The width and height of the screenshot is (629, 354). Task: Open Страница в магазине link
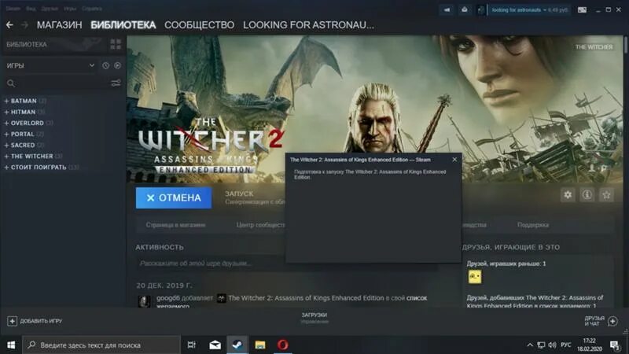click(175, 225)
